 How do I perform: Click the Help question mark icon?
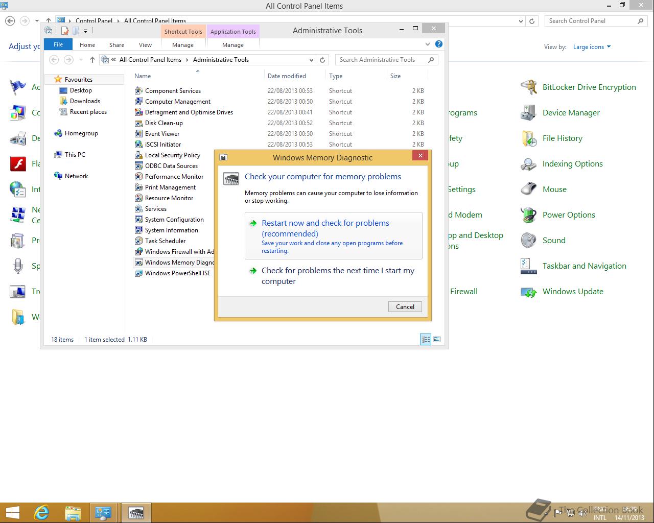[x=438, y=44]
